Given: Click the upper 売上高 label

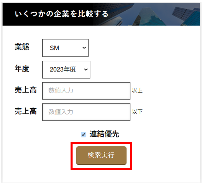Looking at the screenshot, I should [26, 90].
